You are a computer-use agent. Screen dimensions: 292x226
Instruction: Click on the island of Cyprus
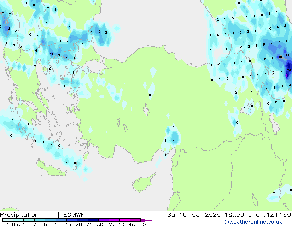(143, 183)
